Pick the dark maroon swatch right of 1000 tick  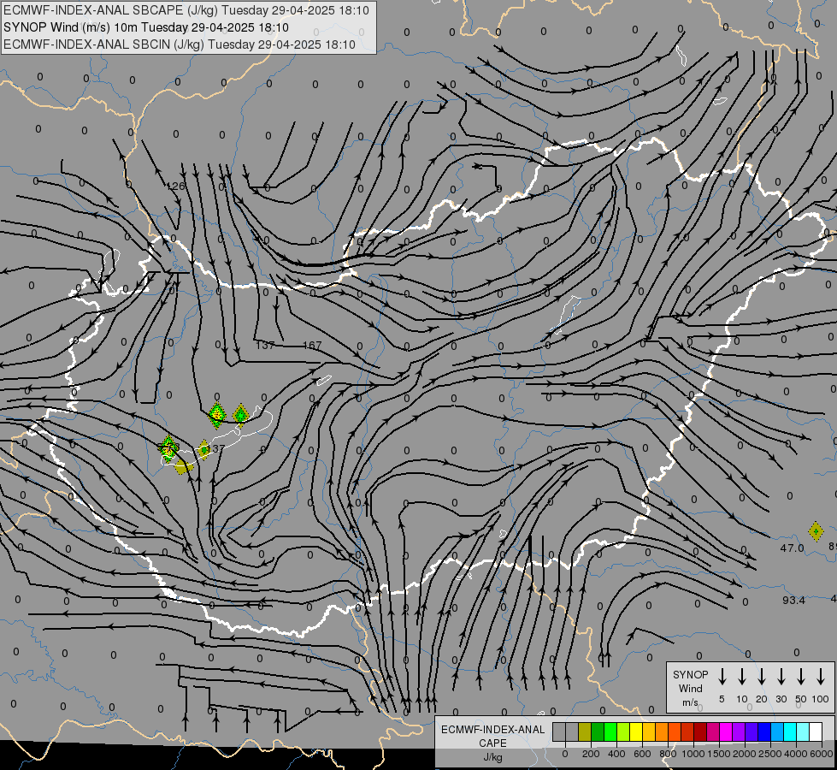[700, 732]
